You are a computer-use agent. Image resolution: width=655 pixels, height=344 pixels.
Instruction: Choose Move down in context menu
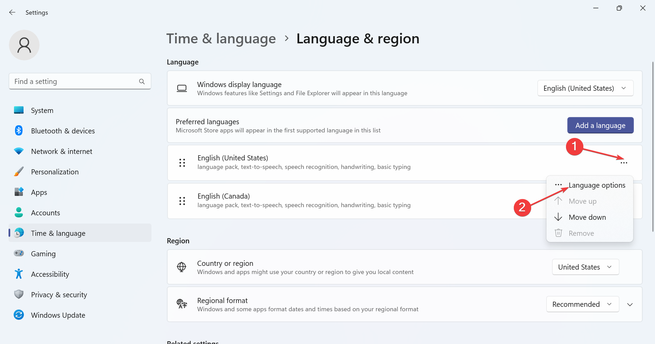click(587, 217)
